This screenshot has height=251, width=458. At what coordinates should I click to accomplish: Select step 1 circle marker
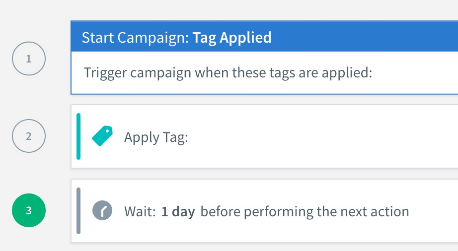point(29,59)
